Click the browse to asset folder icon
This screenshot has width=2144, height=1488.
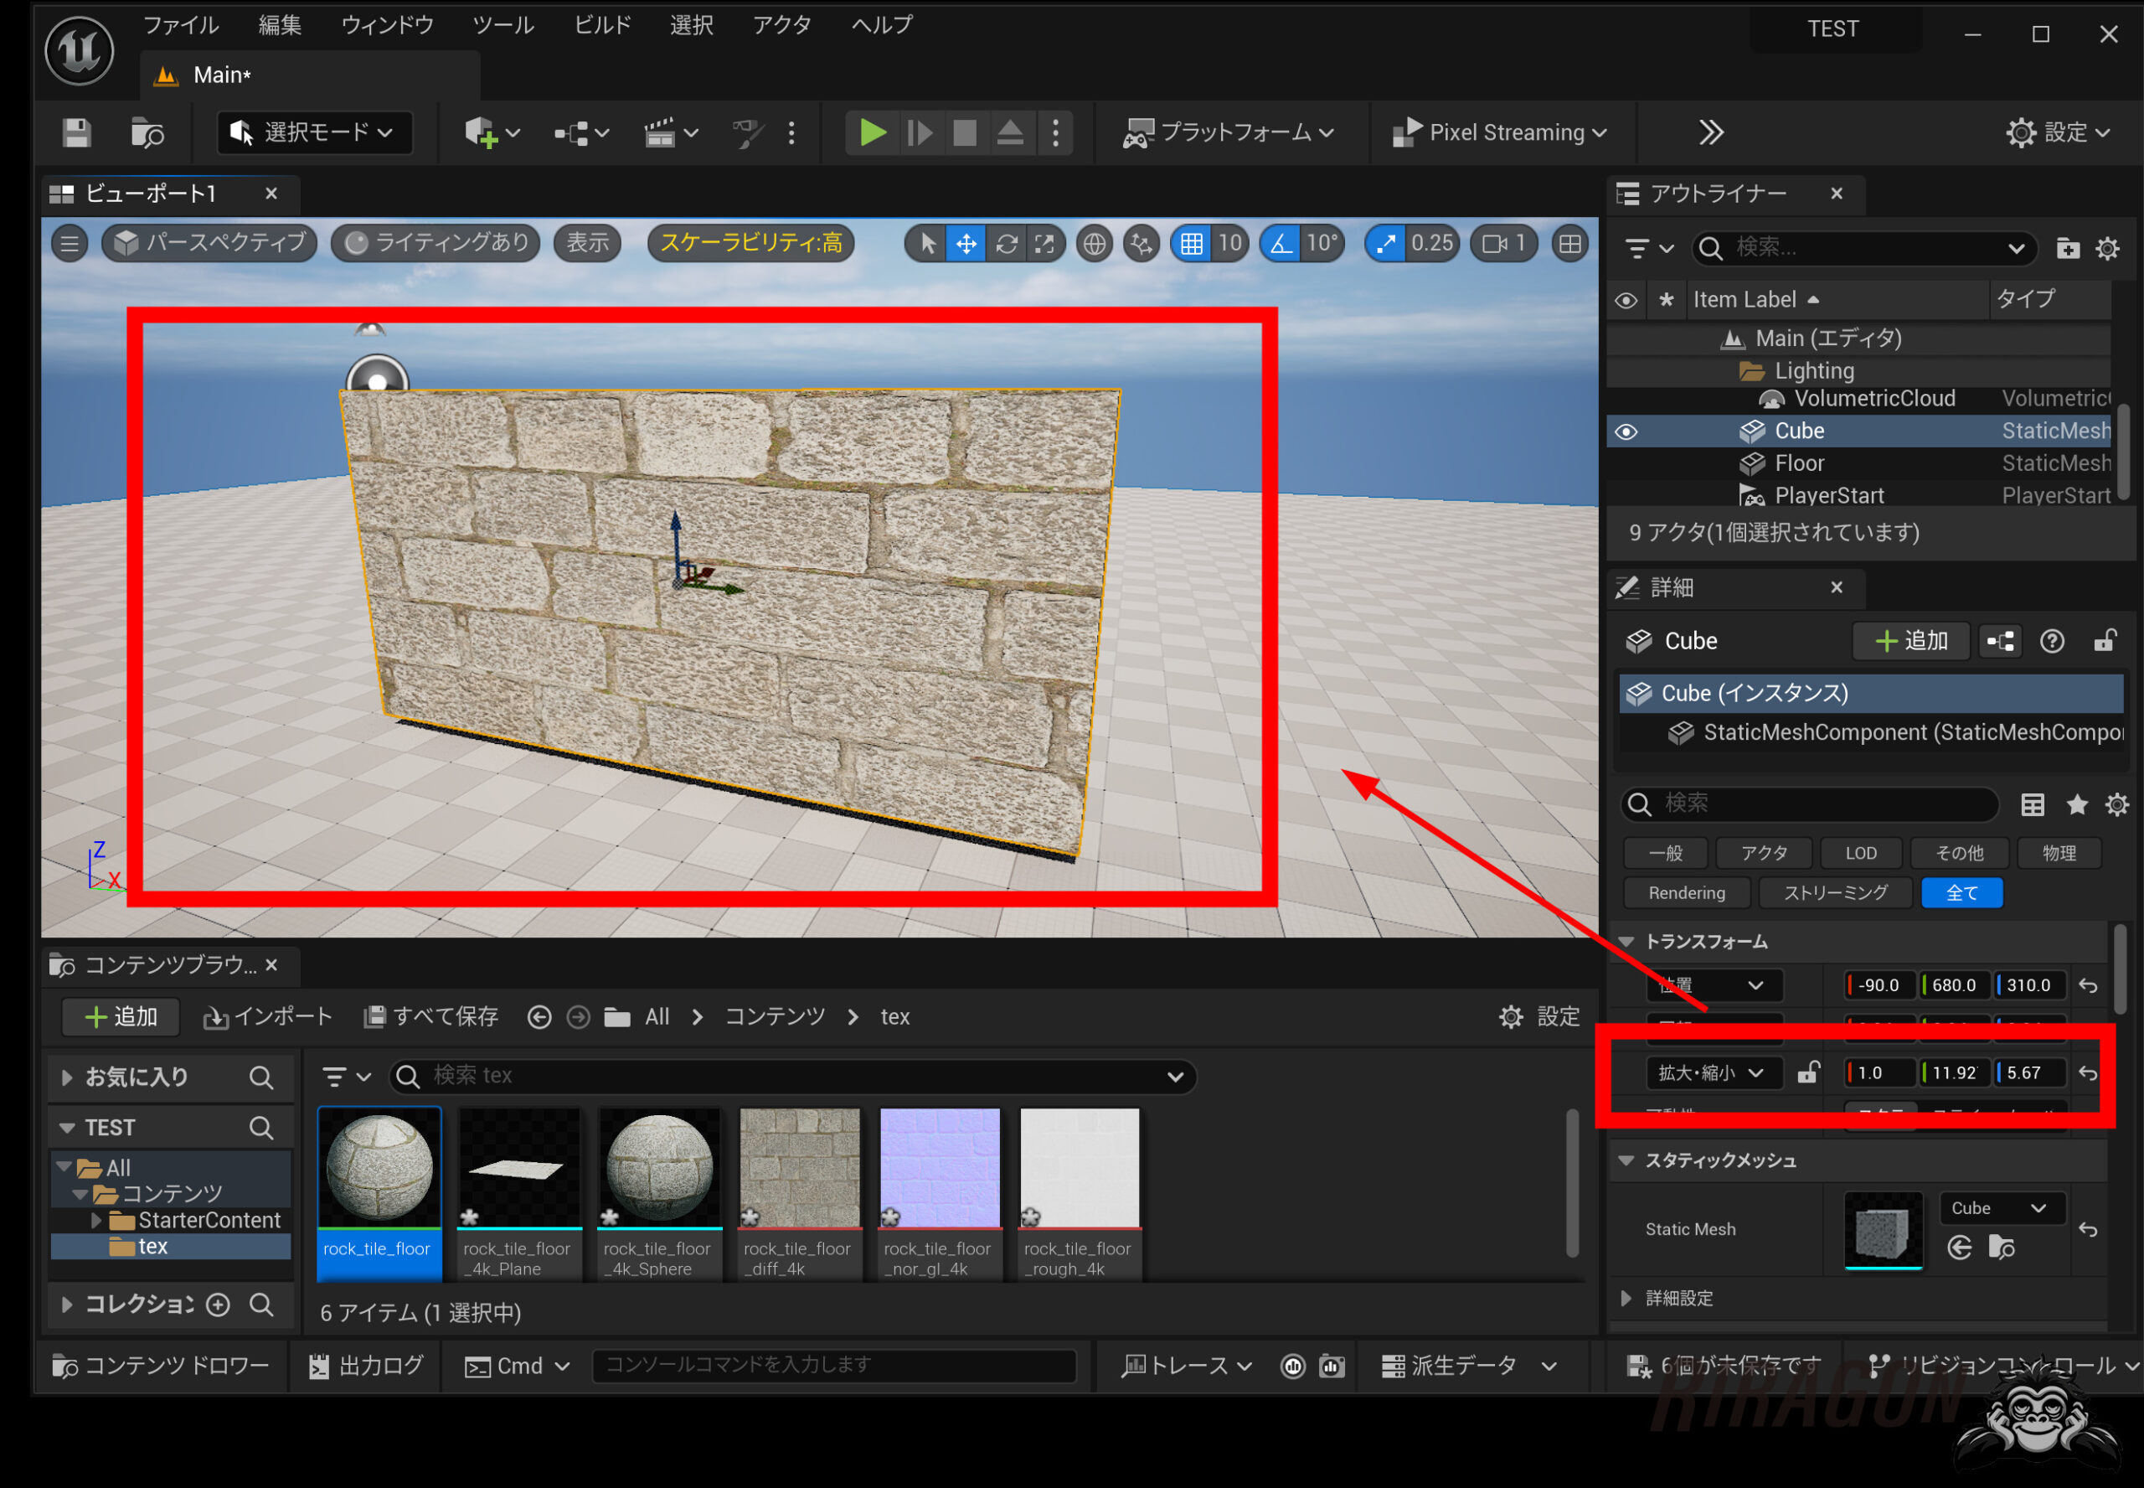pyautogui.click(x=2002, y=1247)
